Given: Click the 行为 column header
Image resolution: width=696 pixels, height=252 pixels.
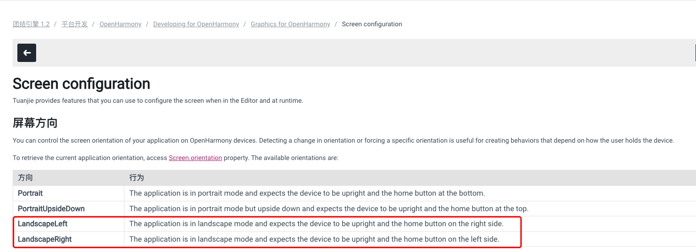Looking at the screenshot, I should point(137,178).
